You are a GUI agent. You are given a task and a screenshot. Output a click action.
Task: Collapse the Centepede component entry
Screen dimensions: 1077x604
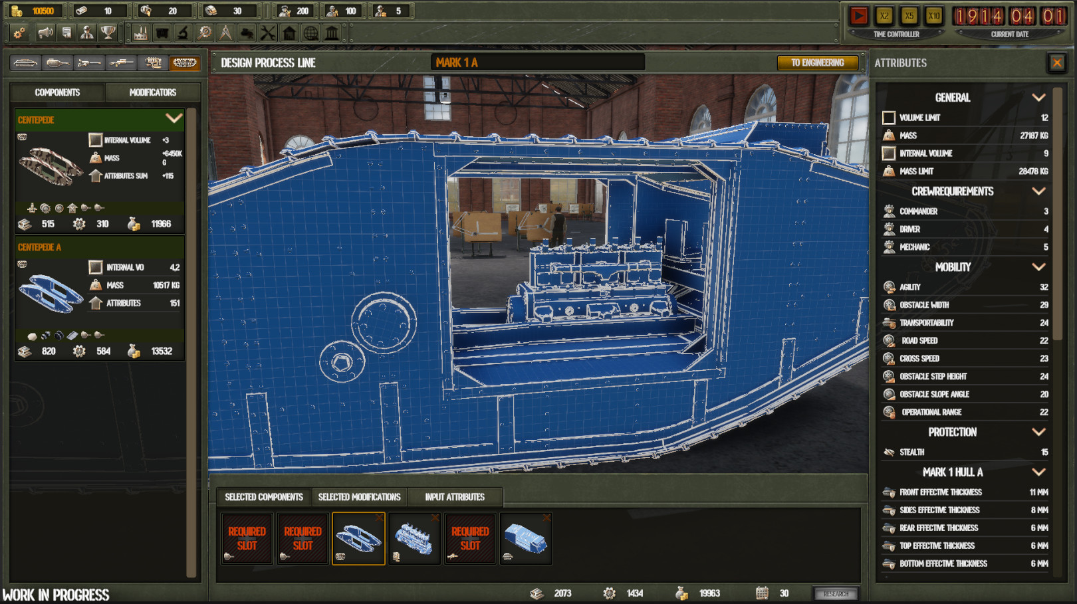pos(174,119)
